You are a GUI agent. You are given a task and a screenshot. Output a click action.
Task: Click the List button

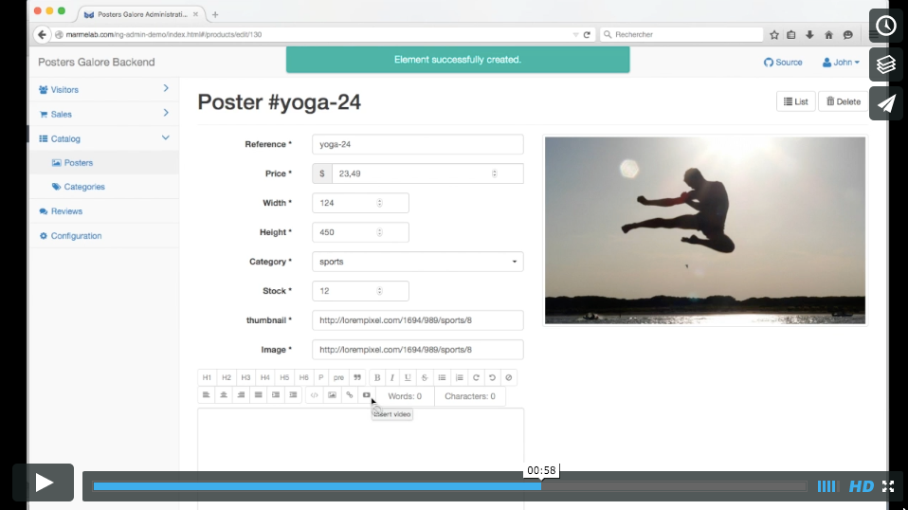(795, 101)
